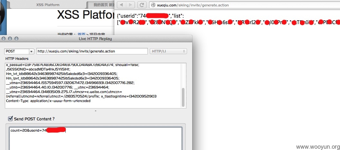Close the Live HTTP Replay window
This screenshot has height=150, width=340.
pos(4,39)
